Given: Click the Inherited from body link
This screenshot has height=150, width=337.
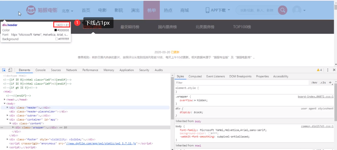Looking at the screenshot, I should (x=198, y=121).
